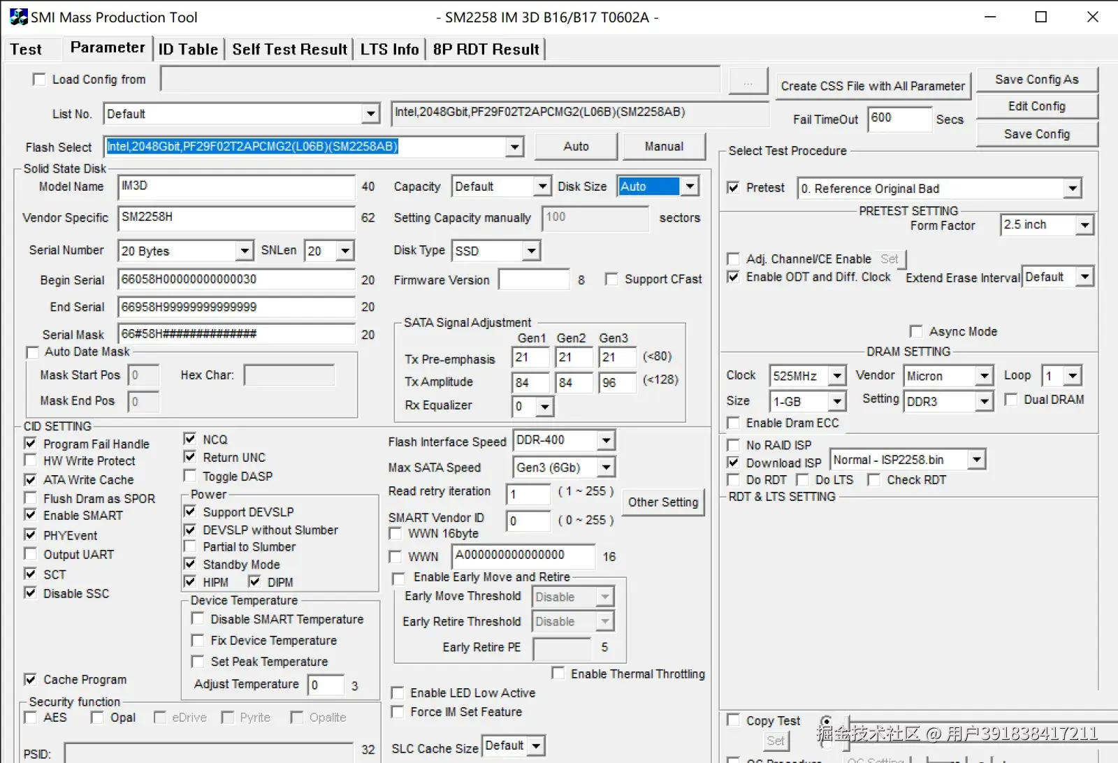Expand the List No. dropdown
Viewport: 1118px width, 763px height.
point(370,114)
